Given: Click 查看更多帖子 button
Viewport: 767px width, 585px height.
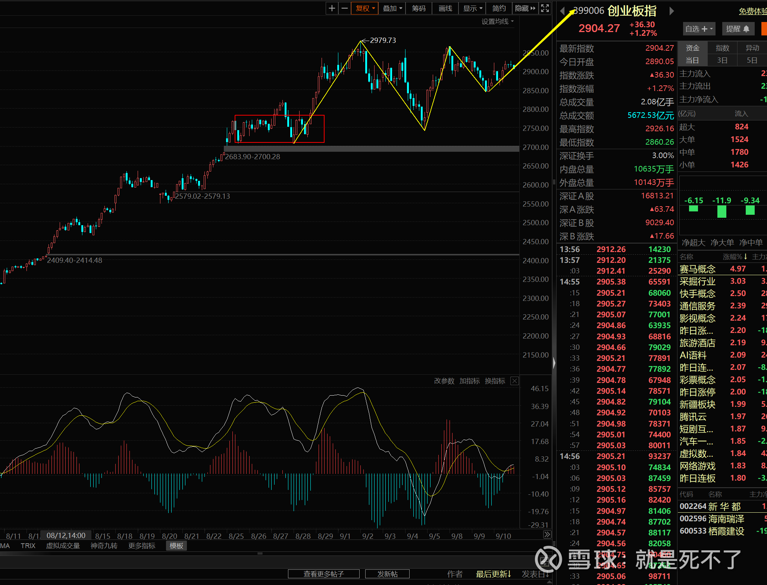Looking at the screenshot, I should (x=323, y=574).
